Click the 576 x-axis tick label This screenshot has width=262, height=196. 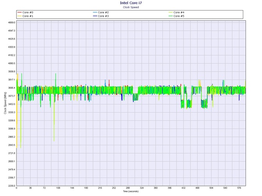click(239, 188)
